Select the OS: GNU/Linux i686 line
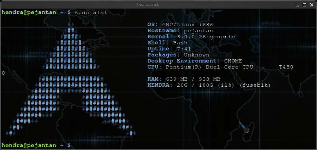This screenshot has width=317, height=150. pyautogui.click(x=180, y=25)
